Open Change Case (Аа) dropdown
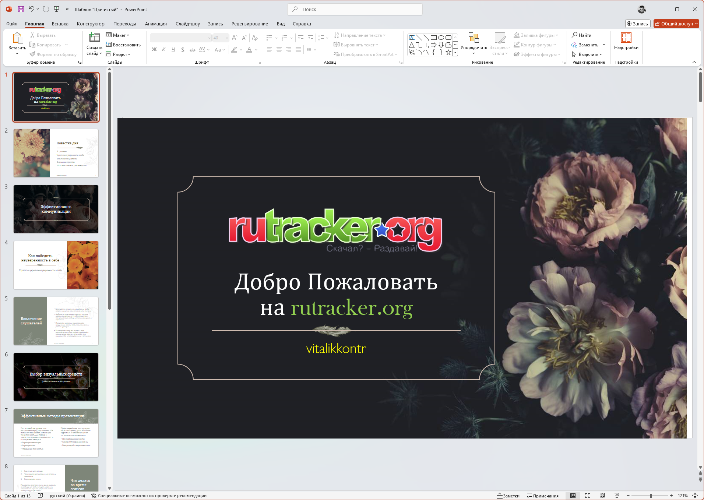Screen dimensions: 704x500 (219, 49)
